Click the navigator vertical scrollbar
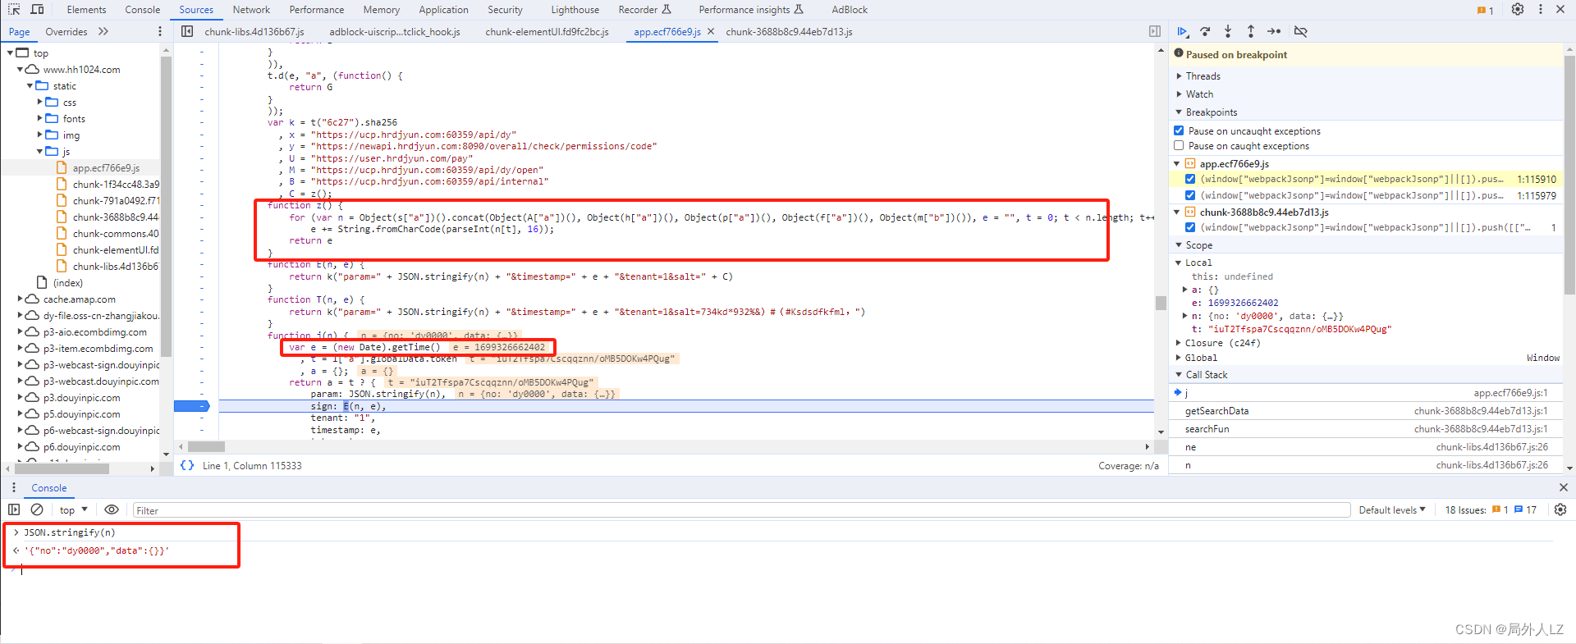1576x644 pixels. click(166, 205)
